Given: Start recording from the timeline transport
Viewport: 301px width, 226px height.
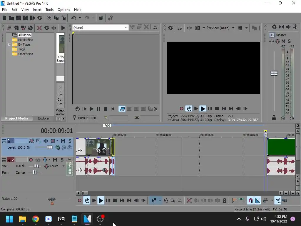Looking at the screenshot, I should click(x=79, y=201).
